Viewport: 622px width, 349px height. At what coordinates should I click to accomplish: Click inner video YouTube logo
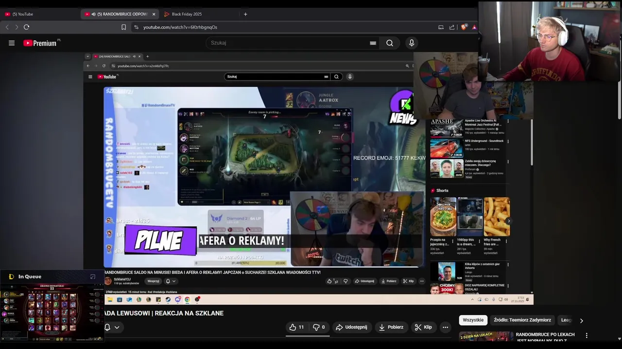(x=107, y=77)
